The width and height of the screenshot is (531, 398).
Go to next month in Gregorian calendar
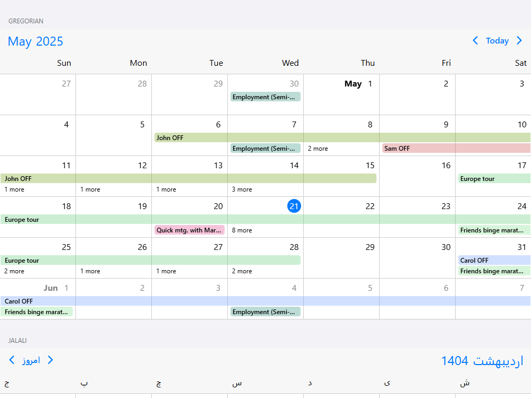coord(519,41)
